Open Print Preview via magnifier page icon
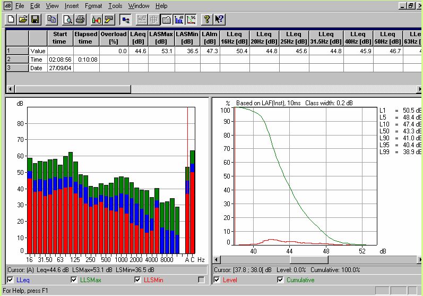This screenshot has width=423, height=296. (x=68, y=20)
